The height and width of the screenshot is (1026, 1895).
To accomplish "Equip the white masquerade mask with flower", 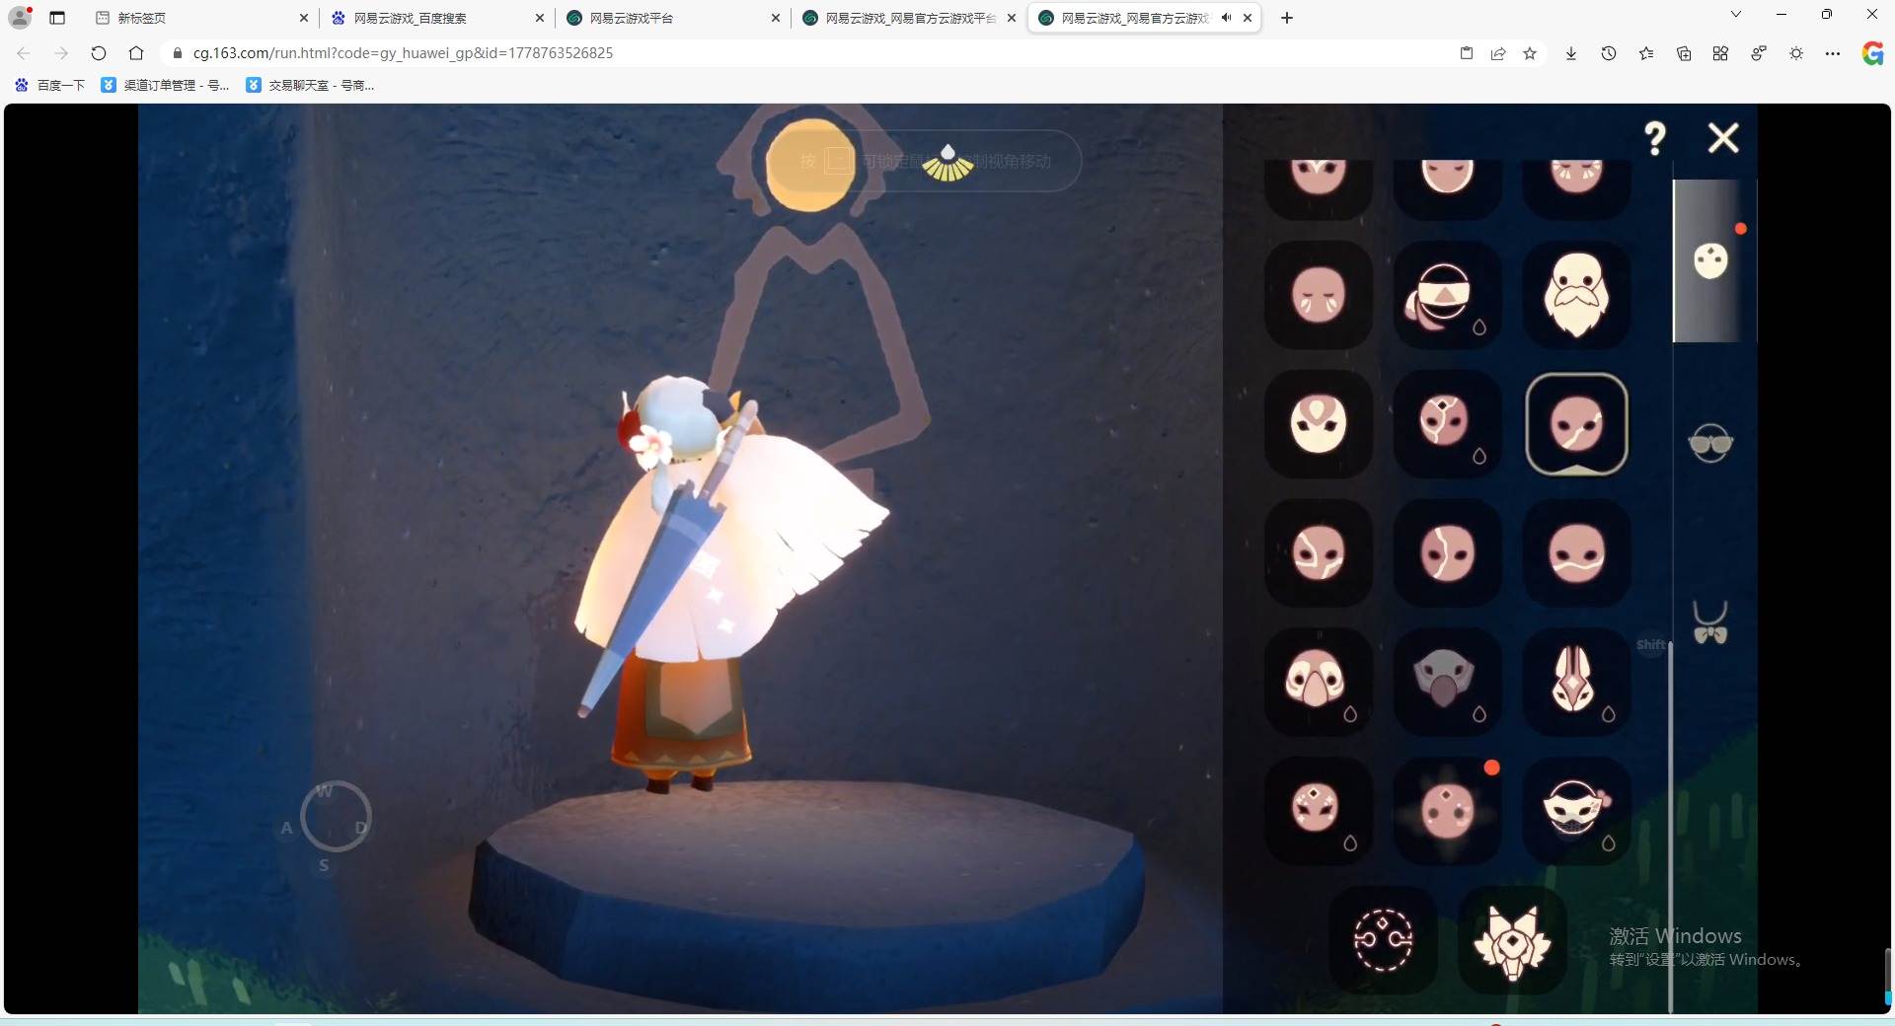I will (x=1576, y=811).
